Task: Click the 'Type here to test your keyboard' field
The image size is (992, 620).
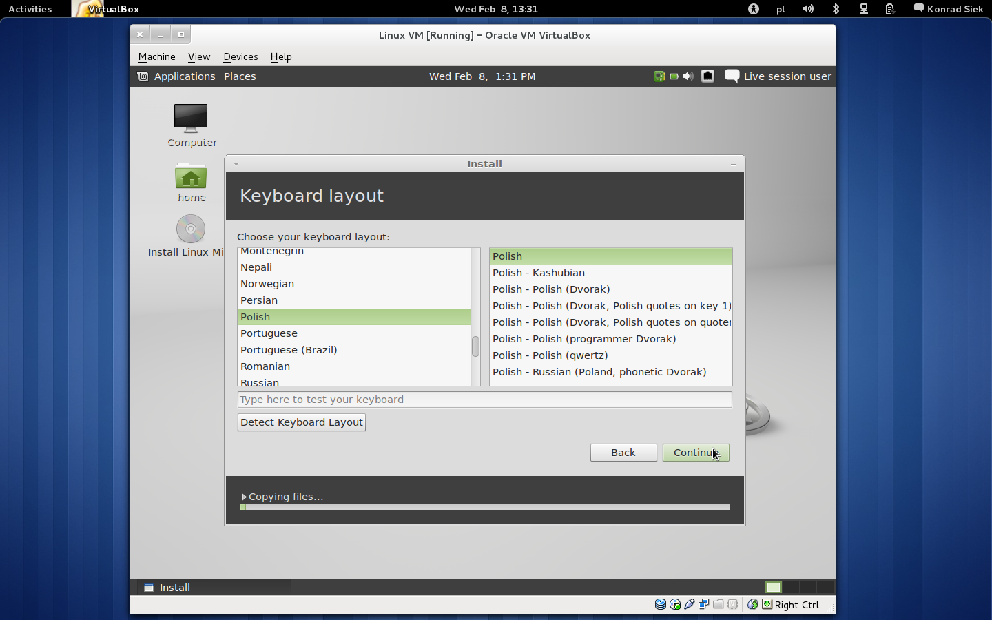Action: click(x=485, y=400)
